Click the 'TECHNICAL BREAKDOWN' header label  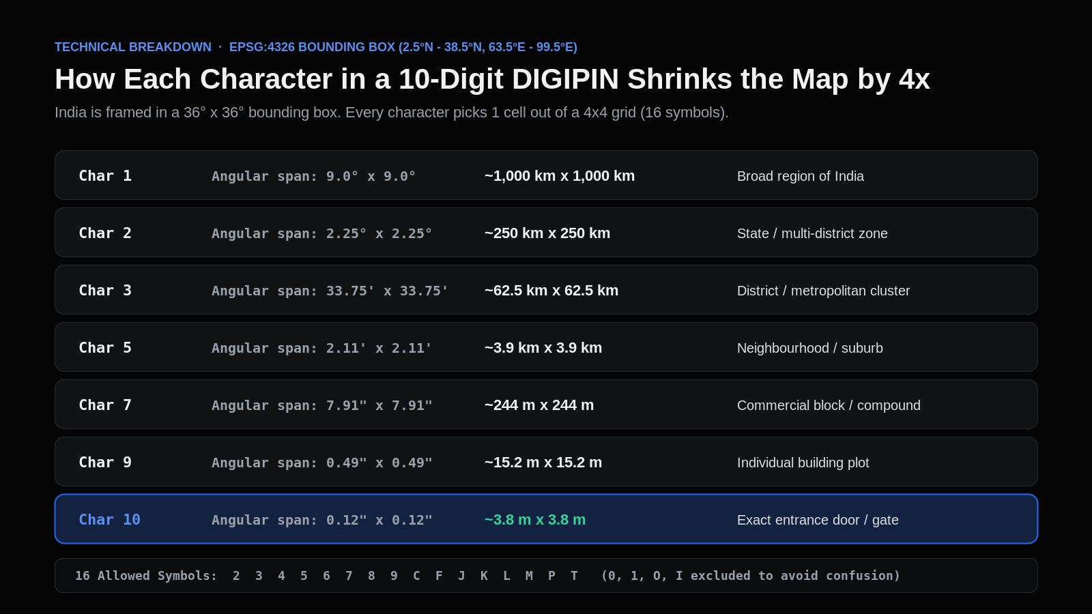tap(133, 47)
